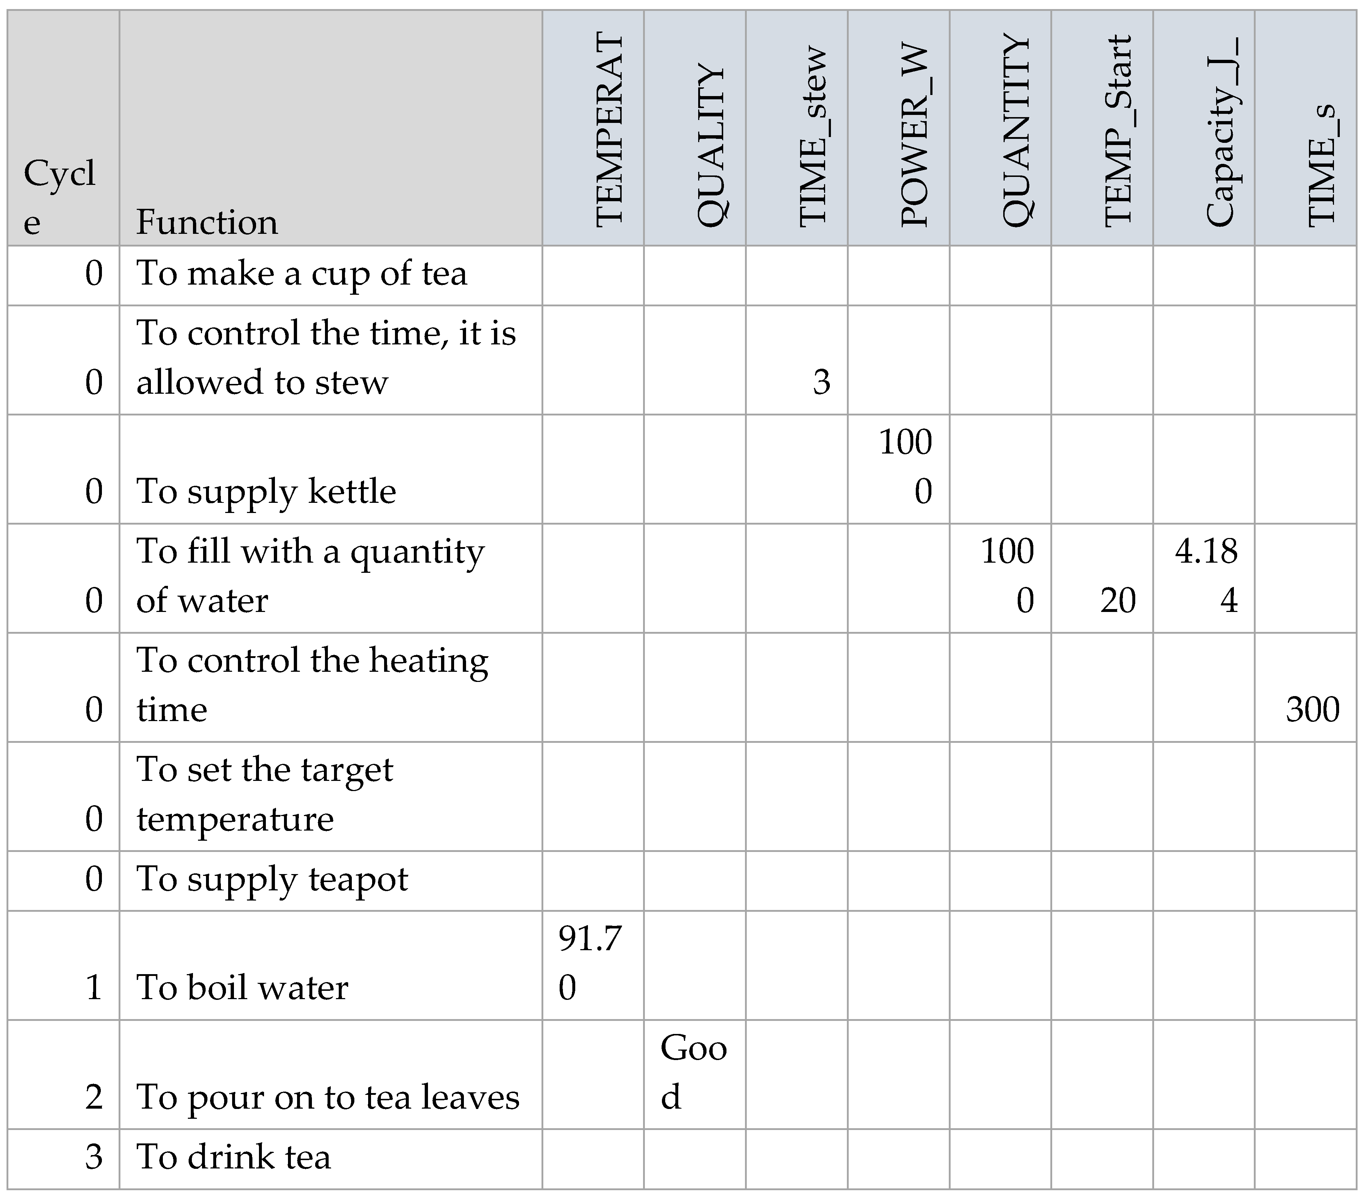The width and height of the screenshot is (1363, 1196).
Task: Click the TIME_stew column header
Action: (812, 137)
